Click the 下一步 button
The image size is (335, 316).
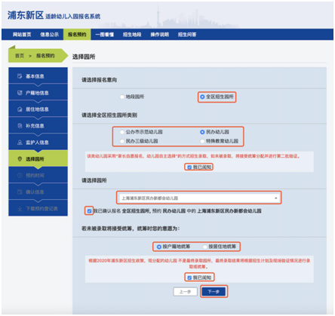pos(214,292)
